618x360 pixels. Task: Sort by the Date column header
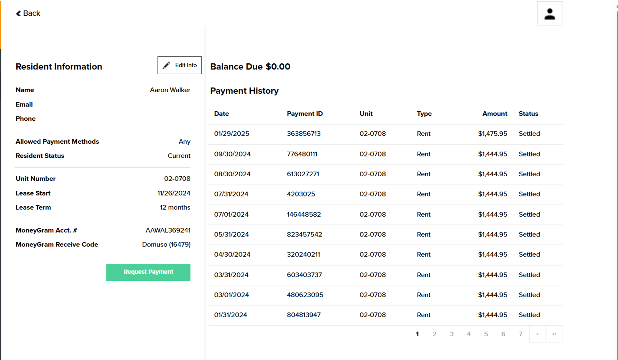pyautogui.click(x=221, y=114)
